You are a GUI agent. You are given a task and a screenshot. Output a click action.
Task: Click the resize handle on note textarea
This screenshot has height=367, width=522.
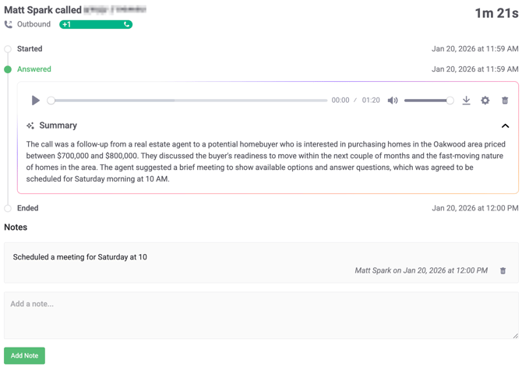click(x=514, y=335)
